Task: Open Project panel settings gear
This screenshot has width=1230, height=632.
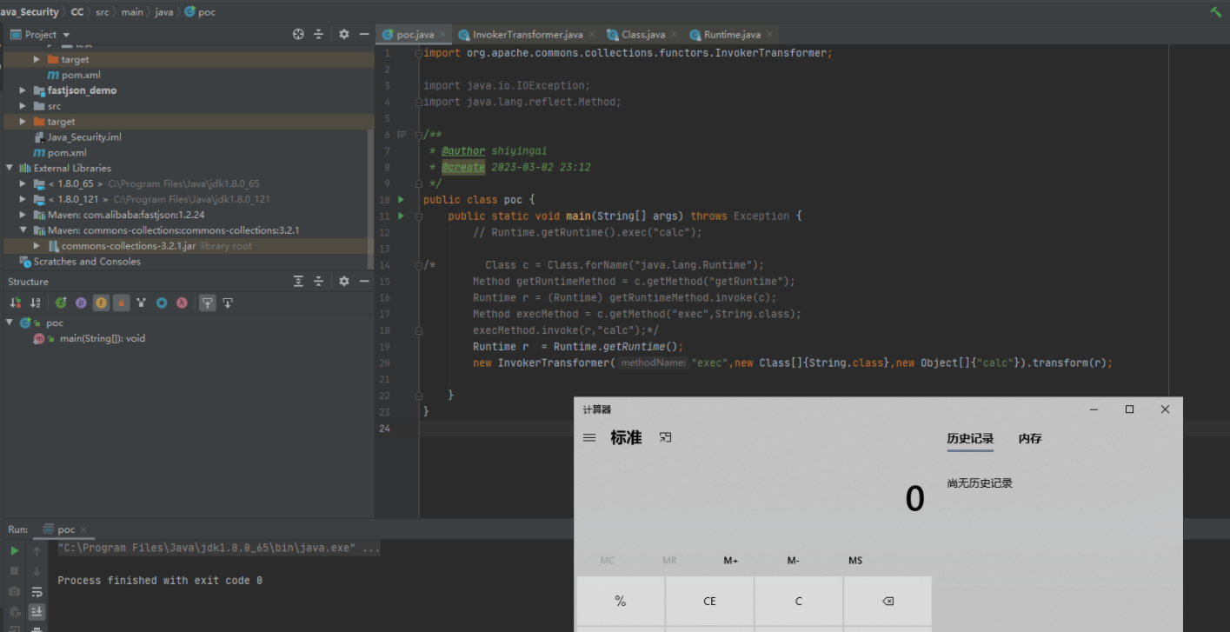Action: [x=343, y=34]
